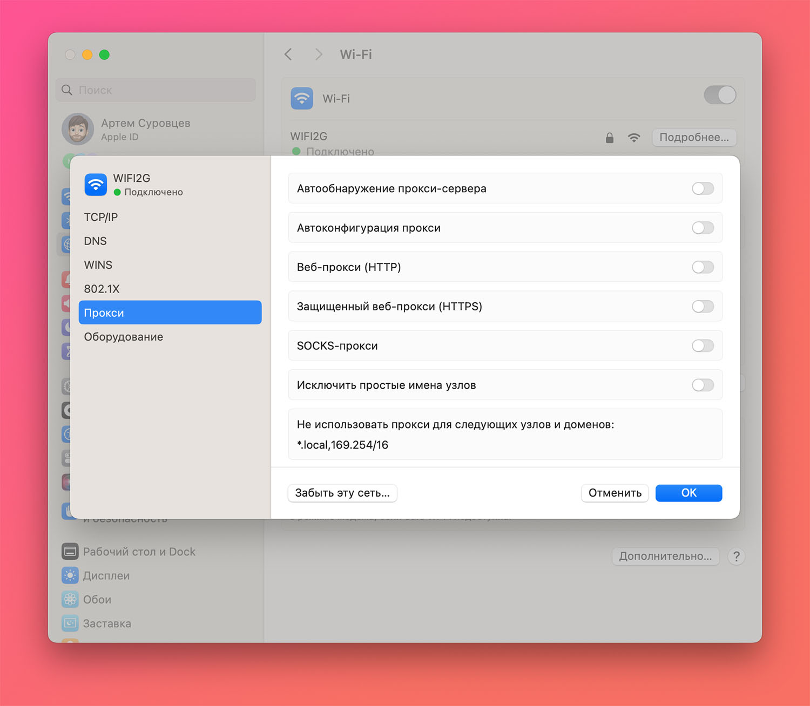Select the WINS section

coord(170,265)
